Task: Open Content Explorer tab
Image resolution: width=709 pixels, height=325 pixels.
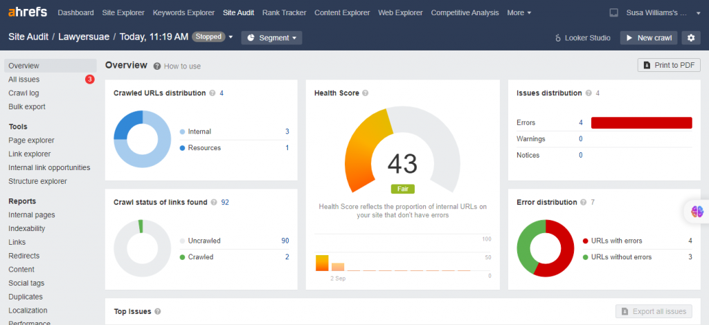Action: coord(342,12)
